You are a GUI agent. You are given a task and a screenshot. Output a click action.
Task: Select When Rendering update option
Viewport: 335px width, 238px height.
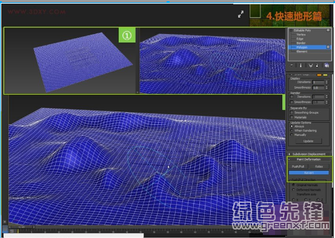[x=292, y=131]
